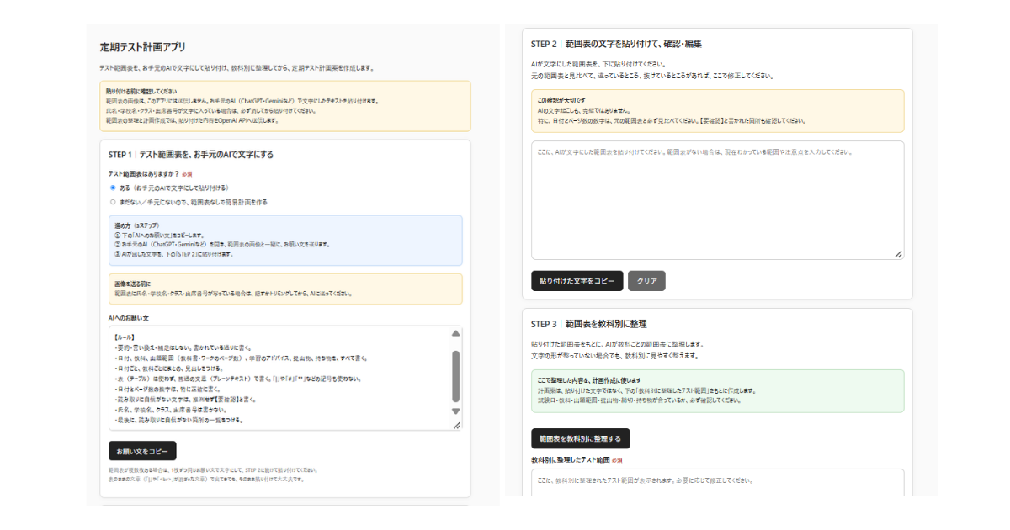Select the 'ある(お手元のAIで文字にして貼り付ける)' radio option
Screen dimensions: 1010x530
pos(113,188)
